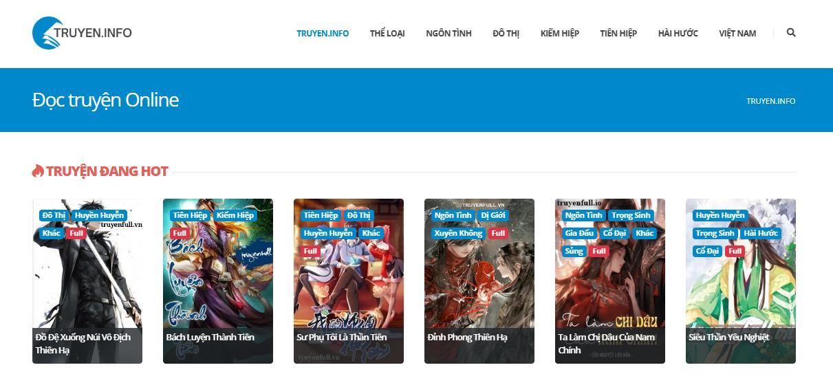The height and width of the screenshot is (374, 833).
Task: Select Kiếm Hiệp in navigation bar
Action: 559,33
